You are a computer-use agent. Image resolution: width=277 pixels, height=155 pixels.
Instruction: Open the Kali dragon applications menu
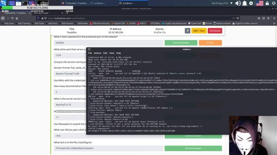(x=3, y=3)
